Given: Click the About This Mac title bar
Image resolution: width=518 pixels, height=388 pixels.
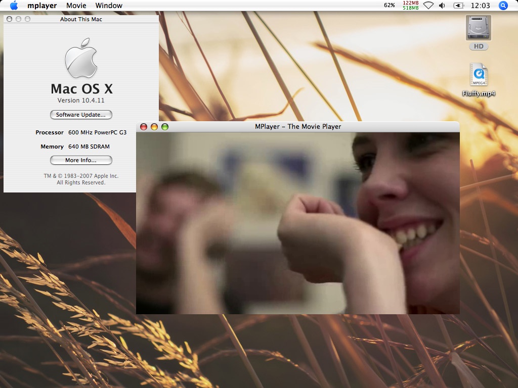Looking at the screenshot, I should point(81,19).
